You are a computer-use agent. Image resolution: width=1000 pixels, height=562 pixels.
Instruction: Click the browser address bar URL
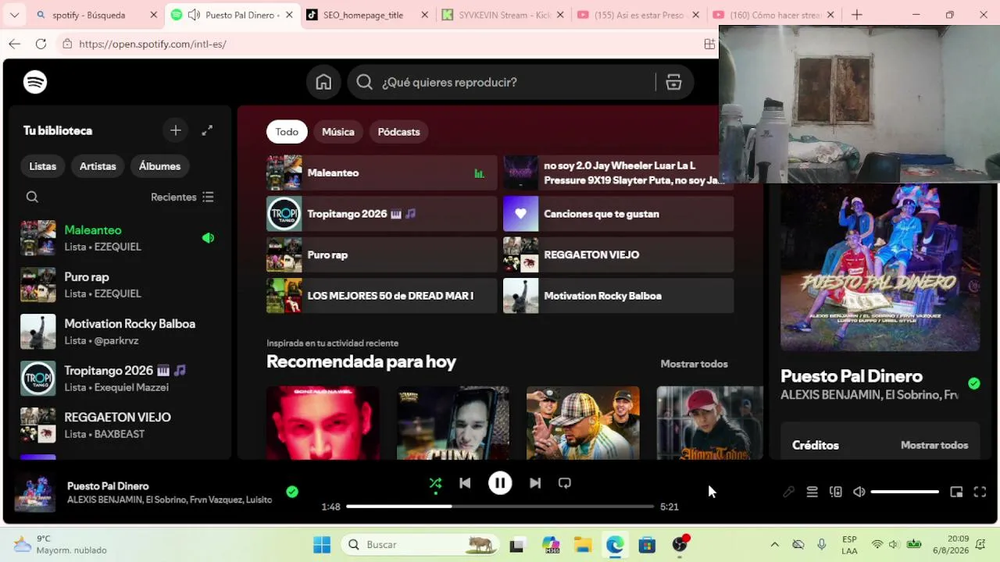tap(152, 44)
